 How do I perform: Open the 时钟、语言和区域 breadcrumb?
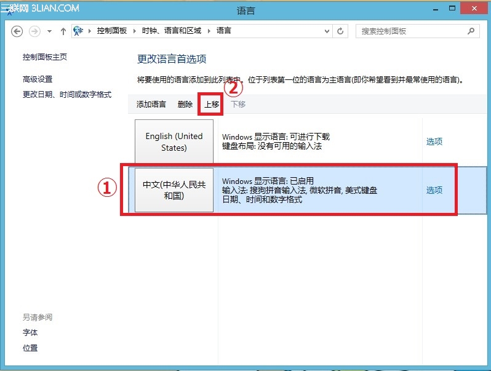[x=171, y=31]
